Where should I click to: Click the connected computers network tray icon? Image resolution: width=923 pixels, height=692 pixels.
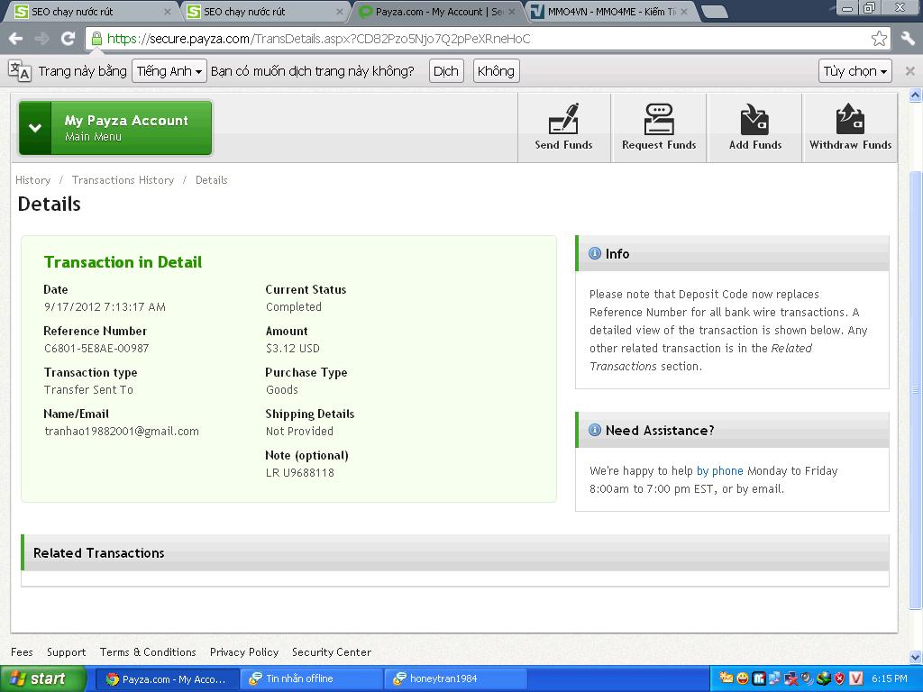tap(774, 678)
